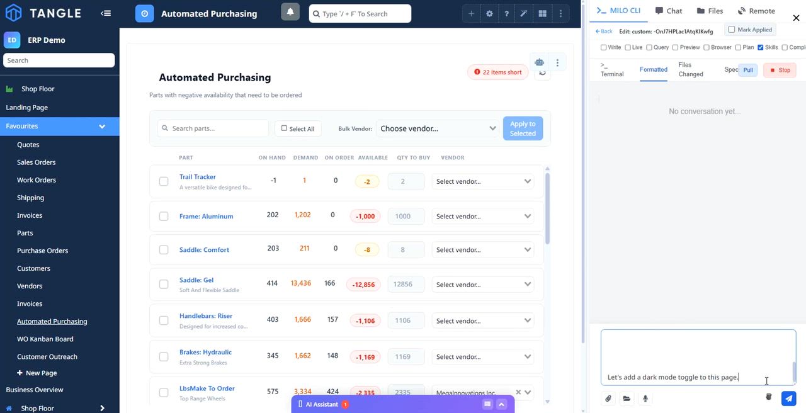Switch to the Remote tab

pyautogui.click(x=756, y=11)
